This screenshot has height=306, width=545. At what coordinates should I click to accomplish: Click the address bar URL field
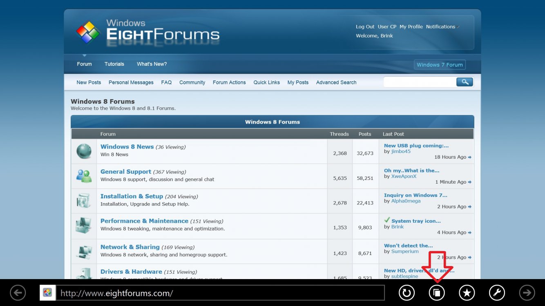[220, 293]
